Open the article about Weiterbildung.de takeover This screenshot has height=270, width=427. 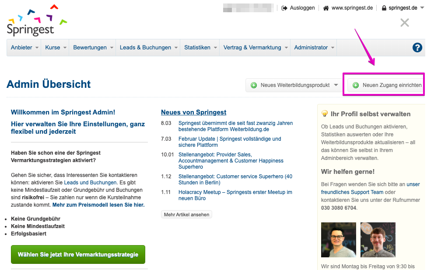click(235, 126)
